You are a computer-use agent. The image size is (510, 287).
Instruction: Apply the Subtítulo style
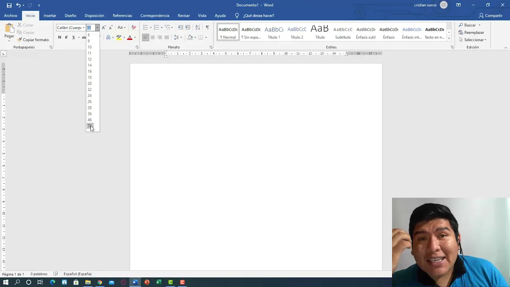click(x=343, y=32)
